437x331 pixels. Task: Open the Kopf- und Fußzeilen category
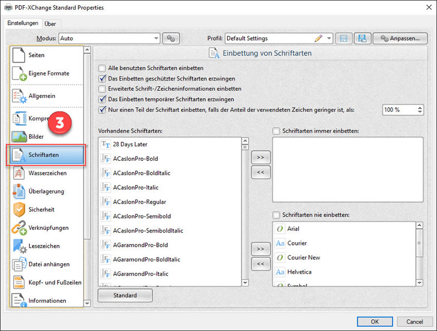[x=47, y=282]
